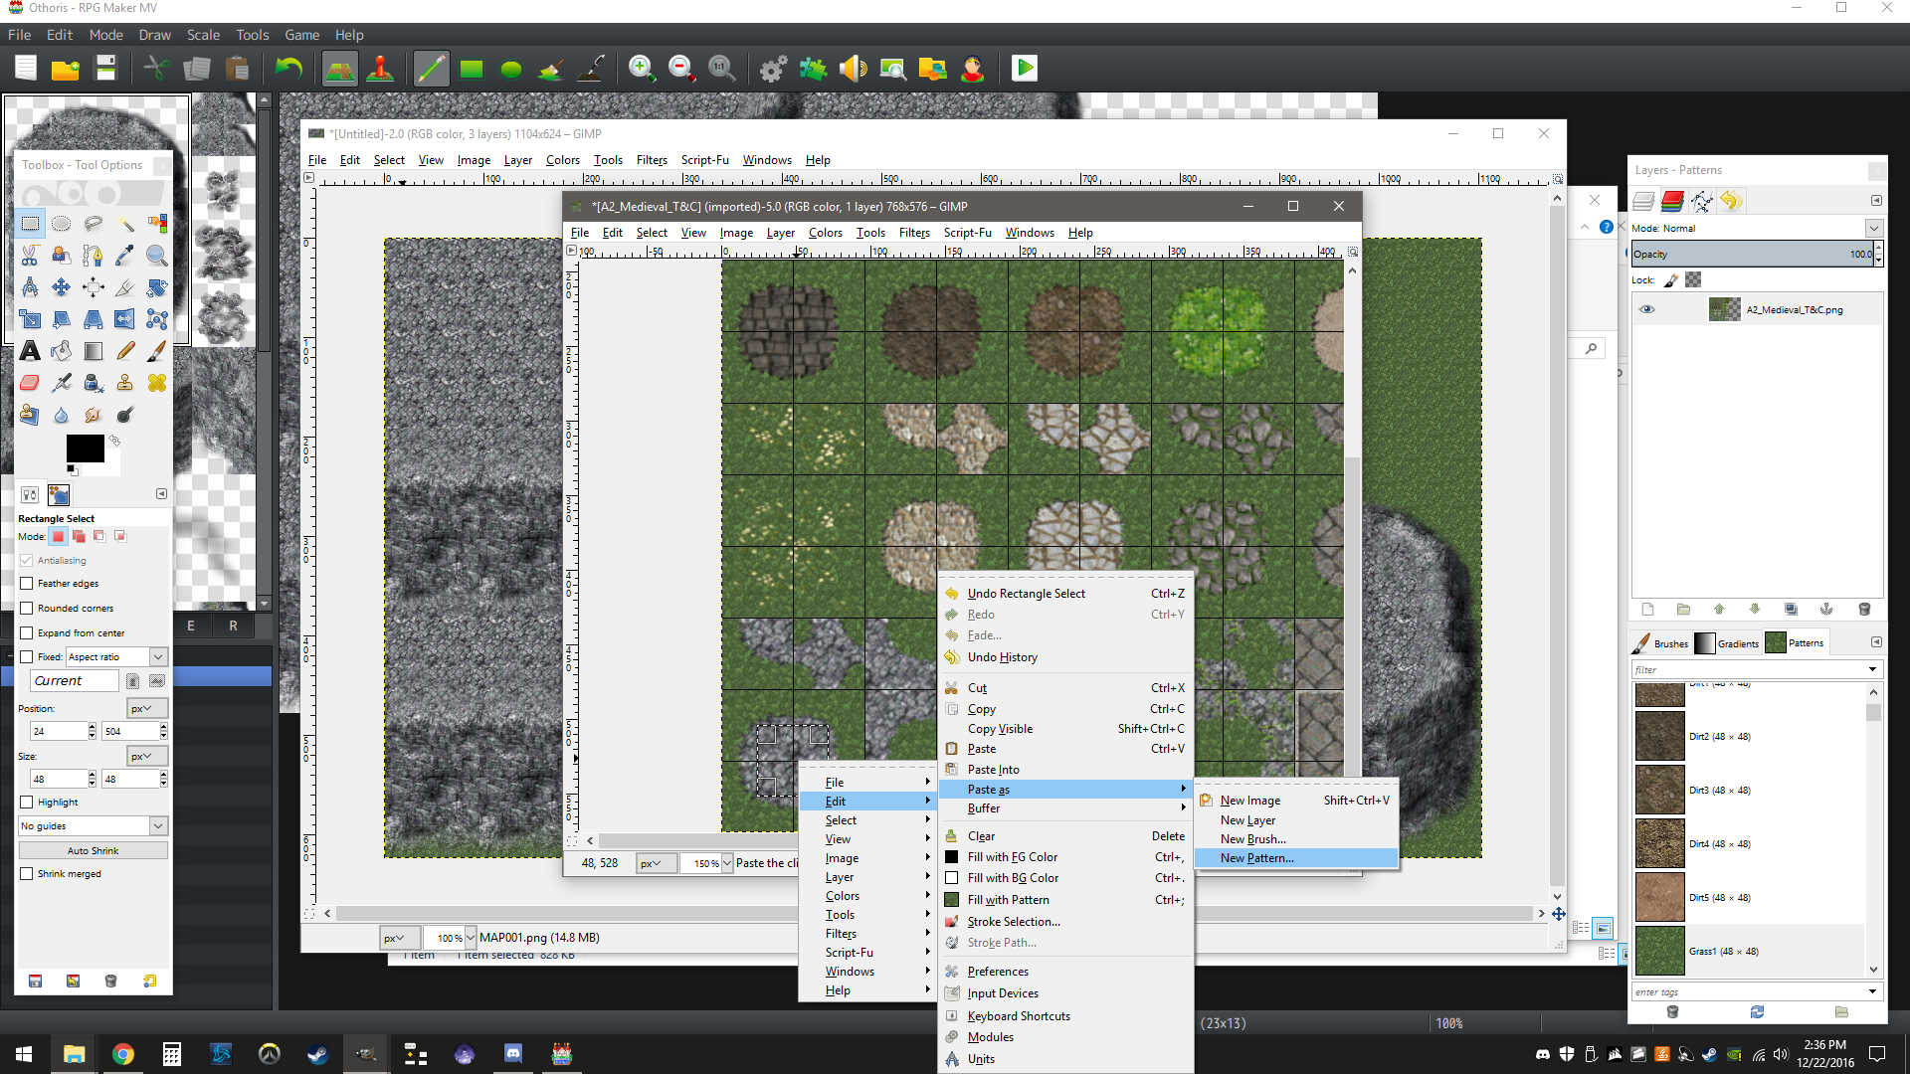The image size is (1910, 1074).
Task: Select the Flip tool in Toolbox
Action: coord(125,319)
